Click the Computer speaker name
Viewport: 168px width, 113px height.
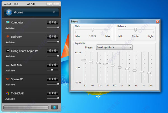pos(17,23)
